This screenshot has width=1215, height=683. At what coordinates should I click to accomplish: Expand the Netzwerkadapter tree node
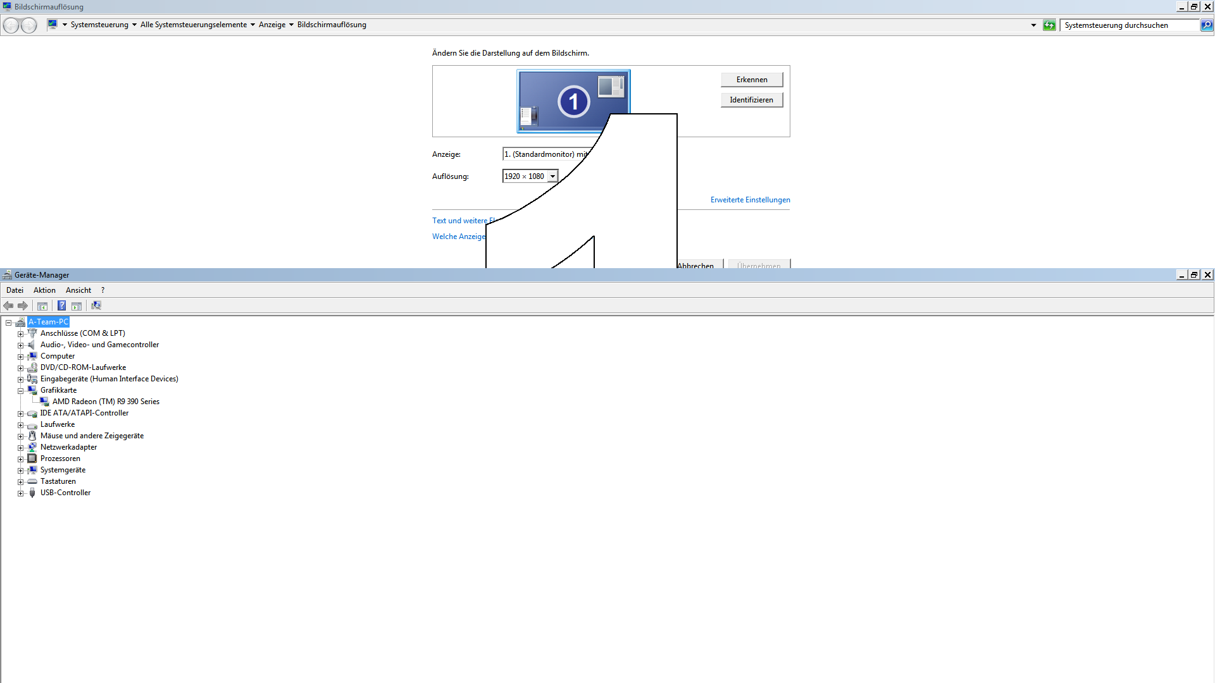click(20, 448)
